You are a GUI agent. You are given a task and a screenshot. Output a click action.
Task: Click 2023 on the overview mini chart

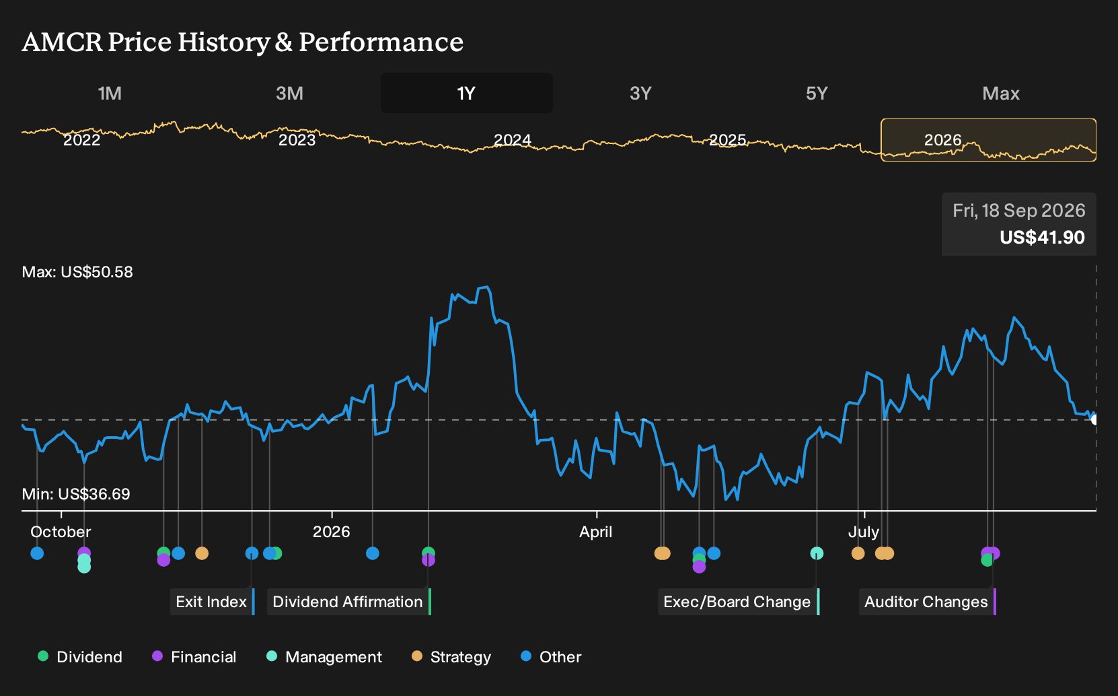297,140
